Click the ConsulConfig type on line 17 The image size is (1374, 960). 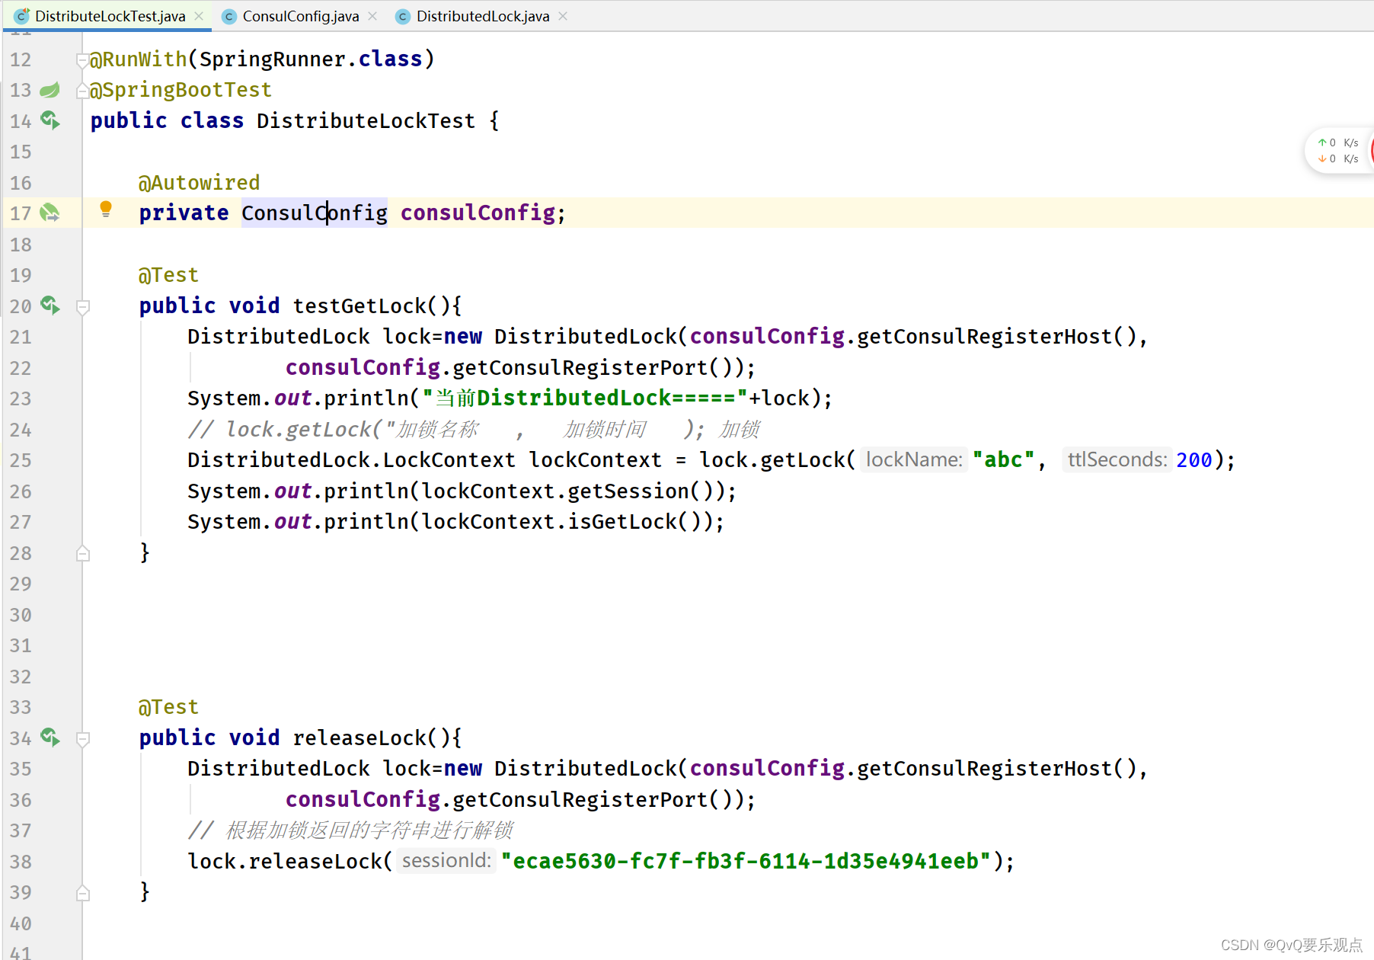(x=315, y=213)
